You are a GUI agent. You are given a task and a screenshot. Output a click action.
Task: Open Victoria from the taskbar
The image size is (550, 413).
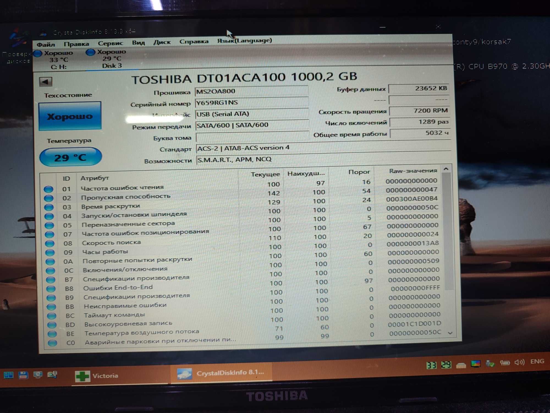click(x=120, y=376)
